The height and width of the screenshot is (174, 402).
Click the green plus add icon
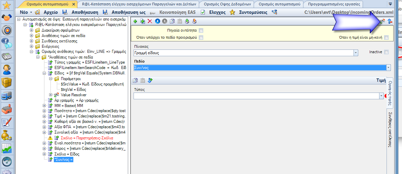click(135, 21)
